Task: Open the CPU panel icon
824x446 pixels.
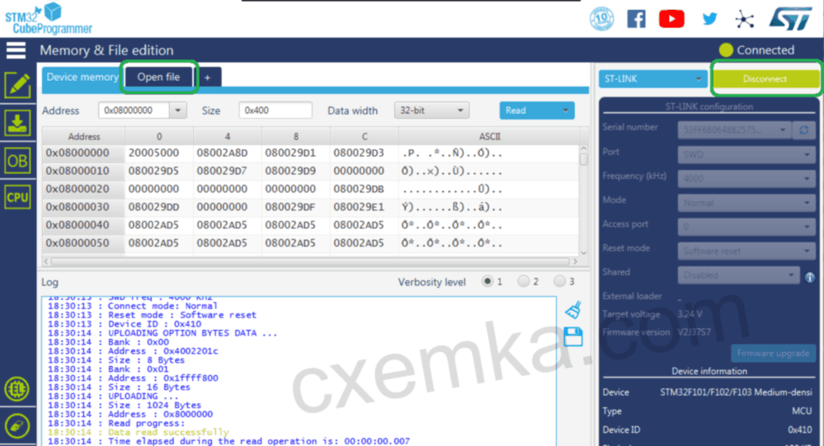Action: [17, 197]
